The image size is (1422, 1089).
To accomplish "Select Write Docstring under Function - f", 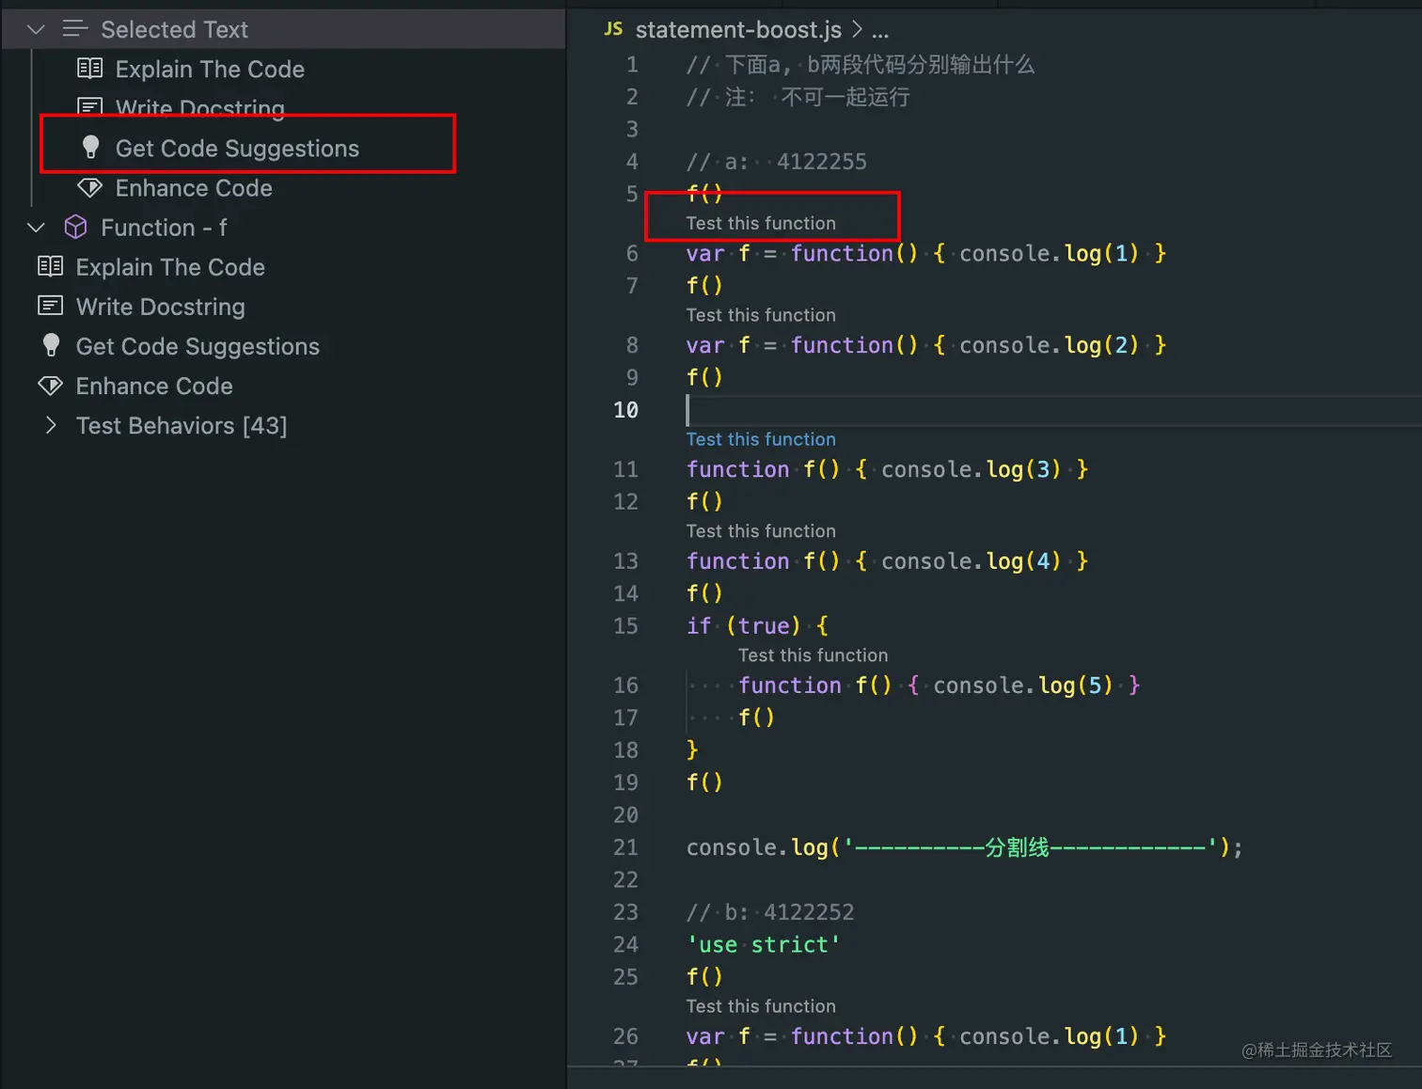I will coord(161,307).
